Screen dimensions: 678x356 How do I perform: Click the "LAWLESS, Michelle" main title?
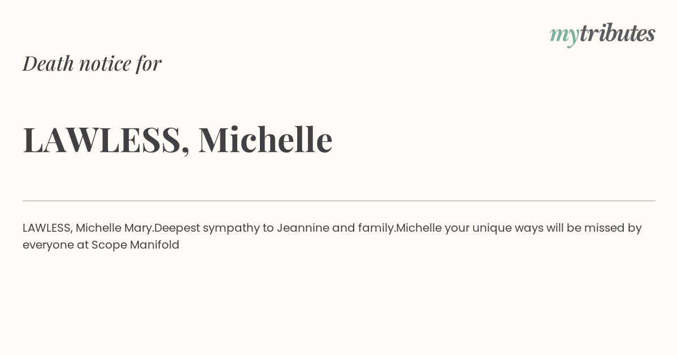[177, 140]
